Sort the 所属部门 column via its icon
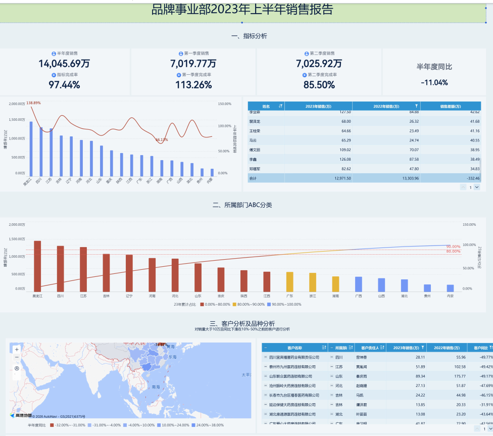This screenshot has width=493, height=436. click(351, 348)
